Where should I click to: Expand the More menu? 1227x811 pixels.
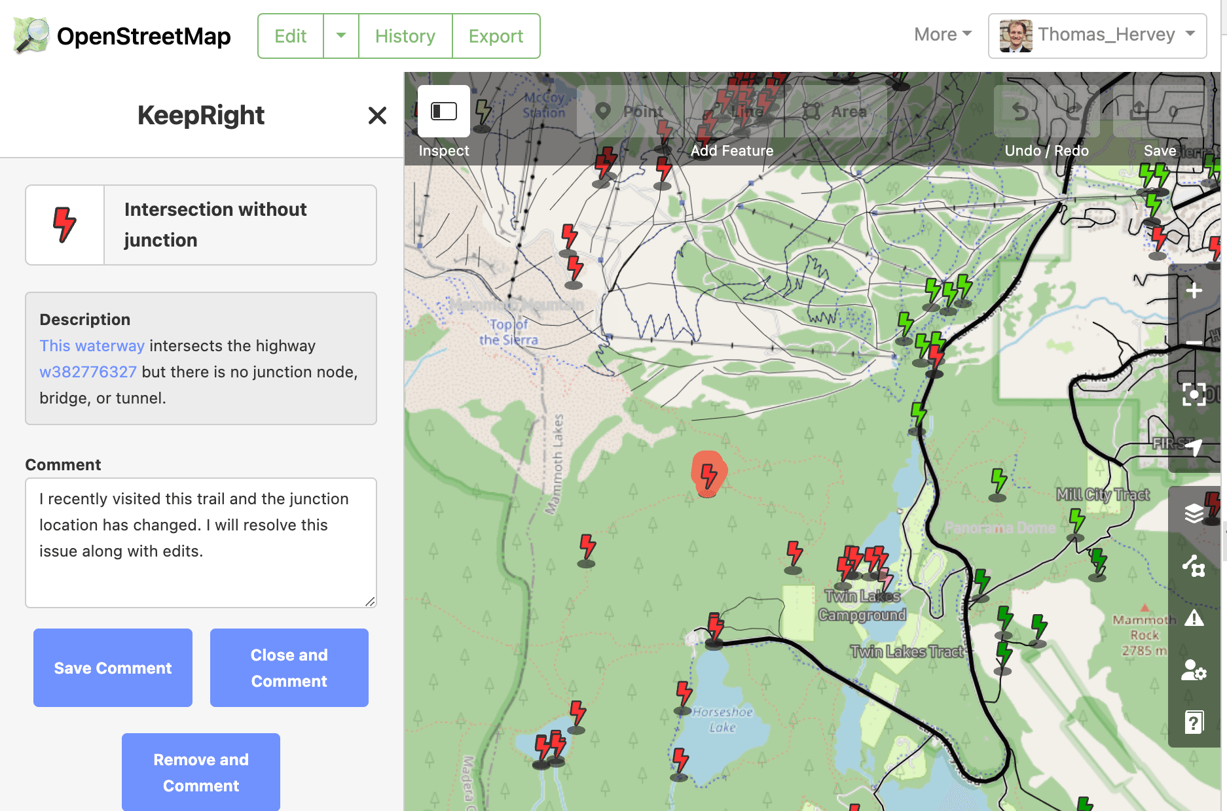[942, 34]
